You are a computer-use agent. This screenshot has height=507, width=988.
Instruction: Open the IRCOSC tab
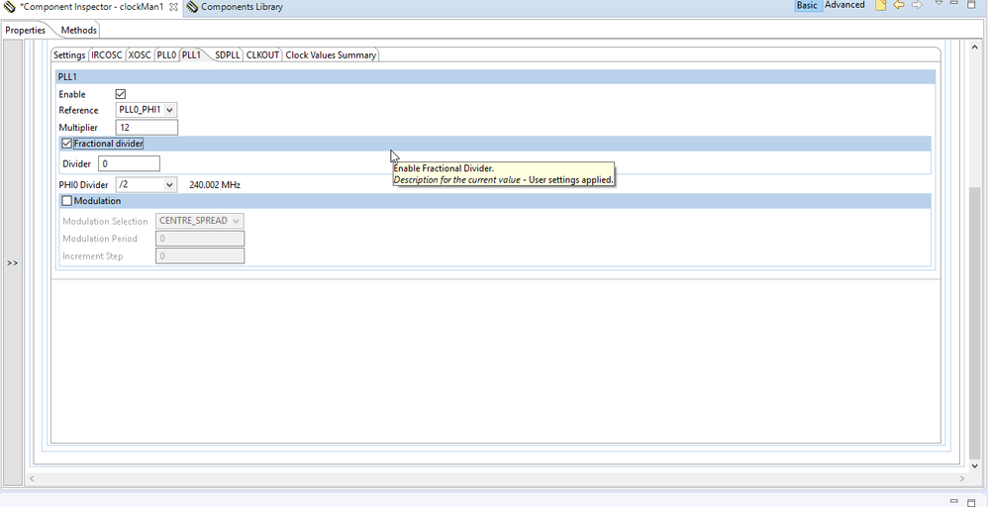click(x=107, y=54)
